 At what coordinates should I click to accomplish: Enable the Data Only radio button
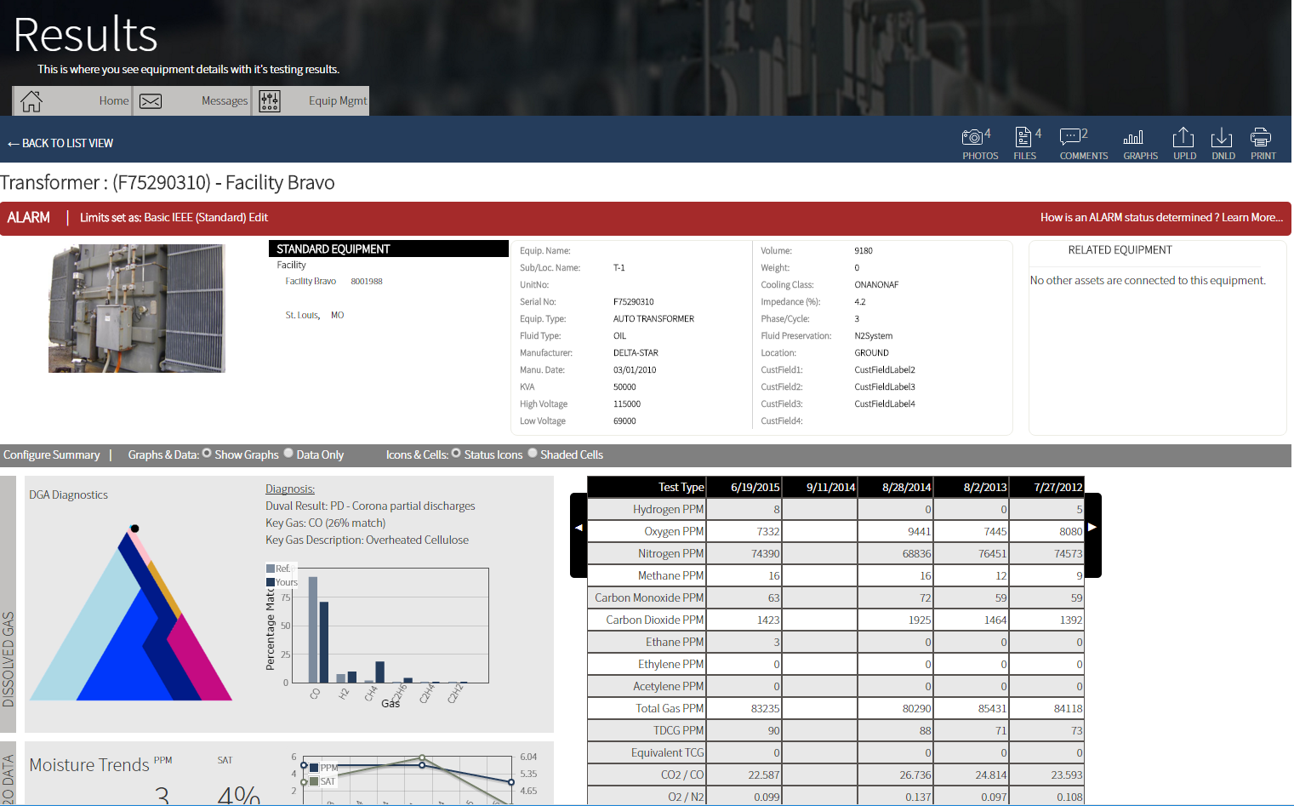(288, 454)
